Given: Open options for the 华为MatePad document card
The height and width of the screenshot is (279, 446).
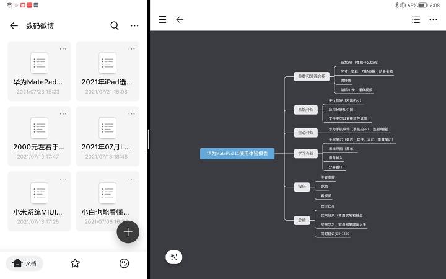Looking at the screenshot, I should (x=63, y=49).
